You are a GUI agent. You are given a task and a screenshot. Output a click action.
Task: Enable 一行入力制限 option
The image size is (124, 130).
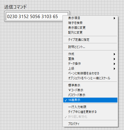(x=90, y=107)
